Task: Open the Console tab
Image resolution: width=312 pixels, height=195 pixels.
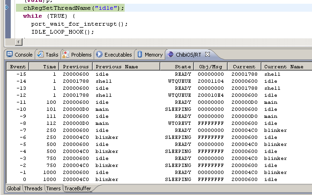Action: tap(20, 54)
